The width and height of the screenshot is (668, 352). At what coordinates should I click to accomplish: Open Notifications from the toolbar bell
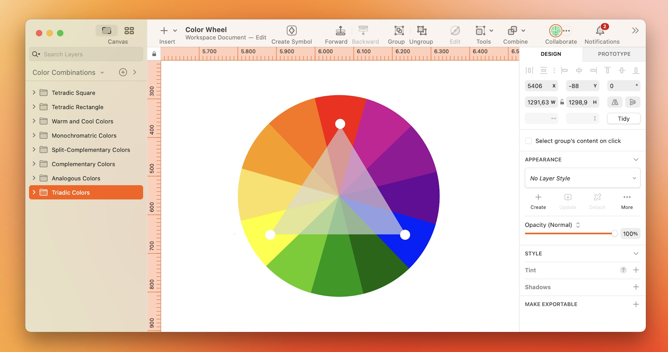[x=600, y=31]
